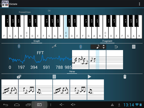Click the Dictate app icon to go back

tap(5, 4)
